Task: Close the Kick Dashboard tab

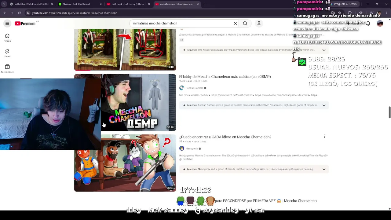Action: pos(100,4)
